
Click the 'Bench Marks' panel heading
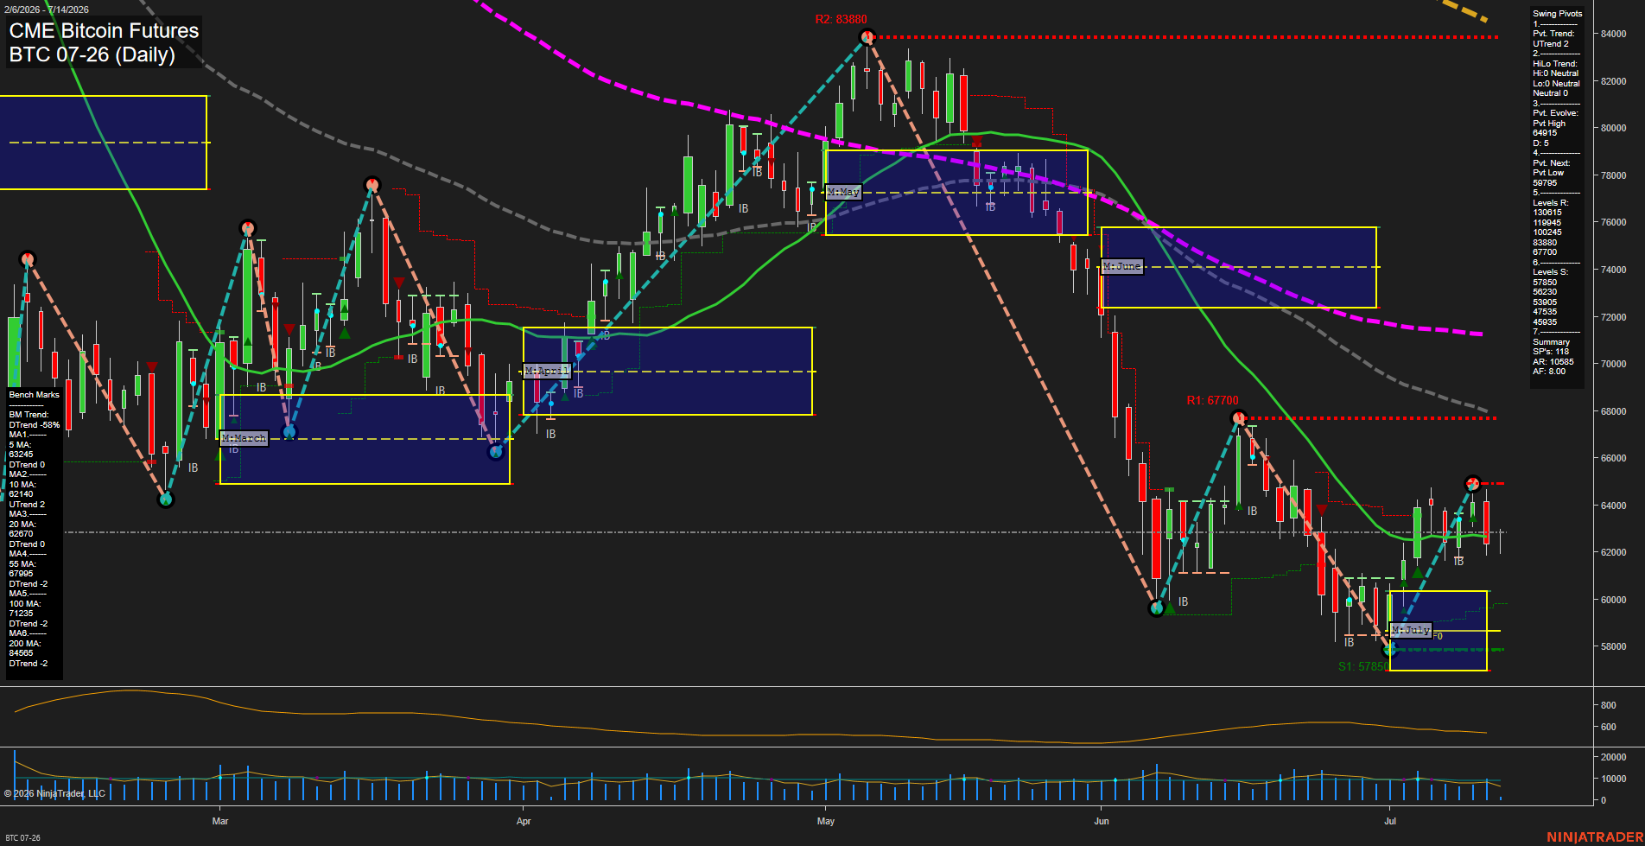click(35, 395)
